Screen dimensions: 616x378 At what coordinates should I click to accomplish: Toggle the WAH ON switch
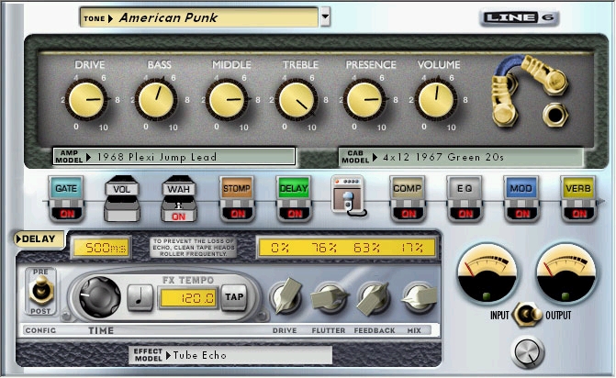coord(179,216)
